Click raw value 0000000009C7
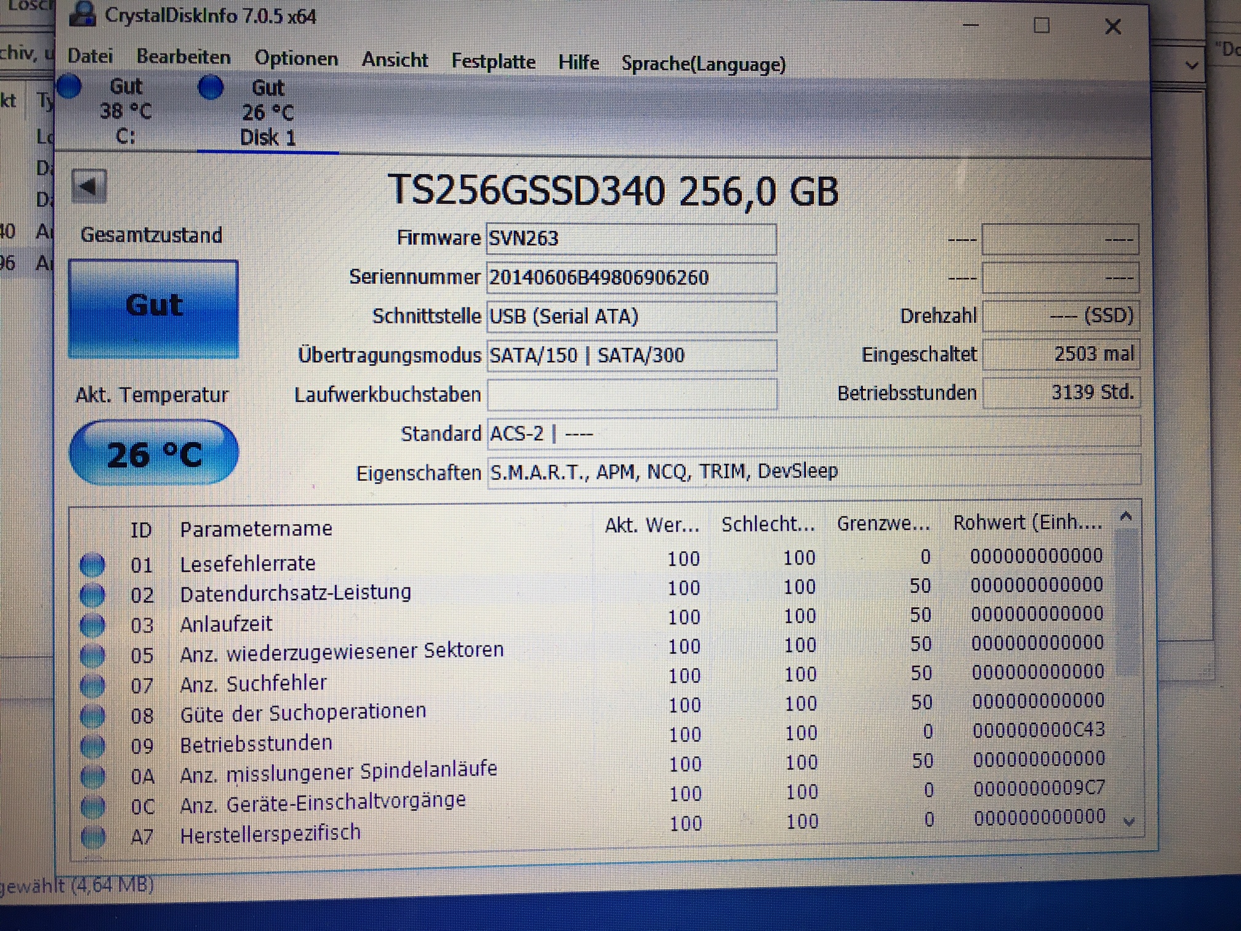The image size is (1241, 931). coord(1039,788)
